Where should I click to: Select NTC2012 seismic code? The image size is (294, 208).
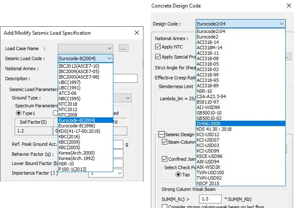pos(85,109)
